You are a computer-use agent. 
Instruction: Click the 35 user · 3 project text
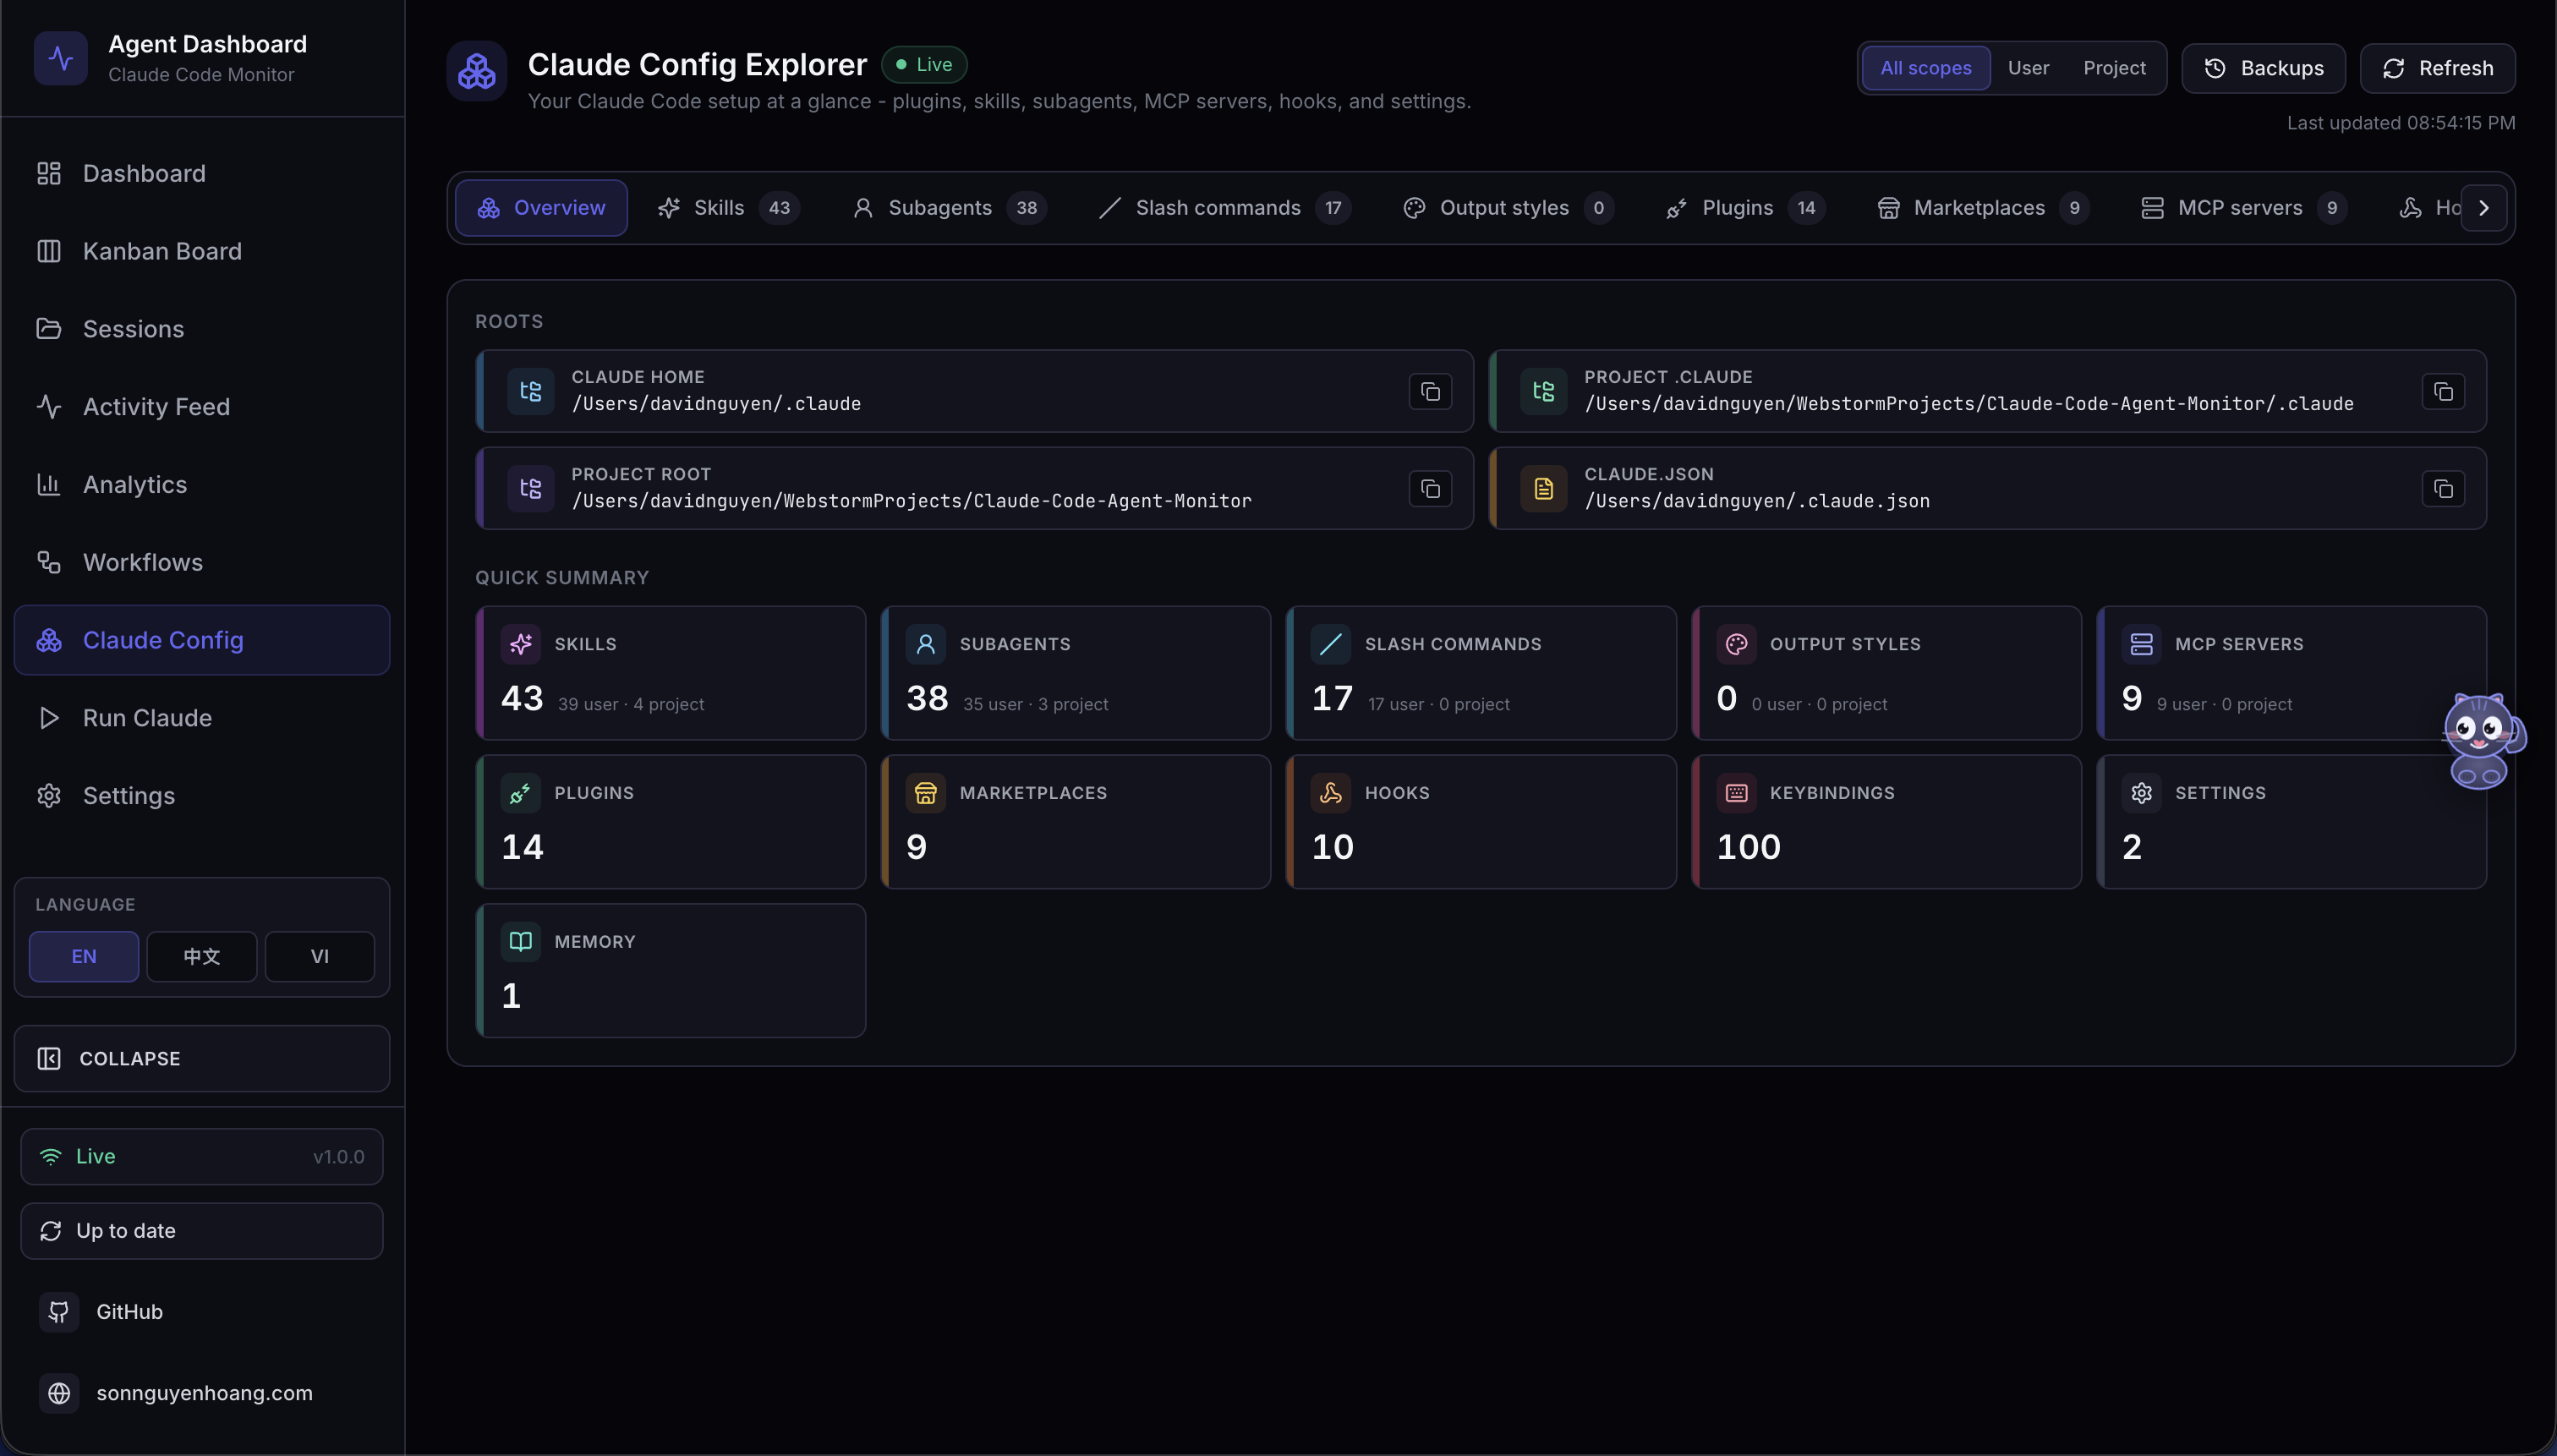[x=1035, y=705]
